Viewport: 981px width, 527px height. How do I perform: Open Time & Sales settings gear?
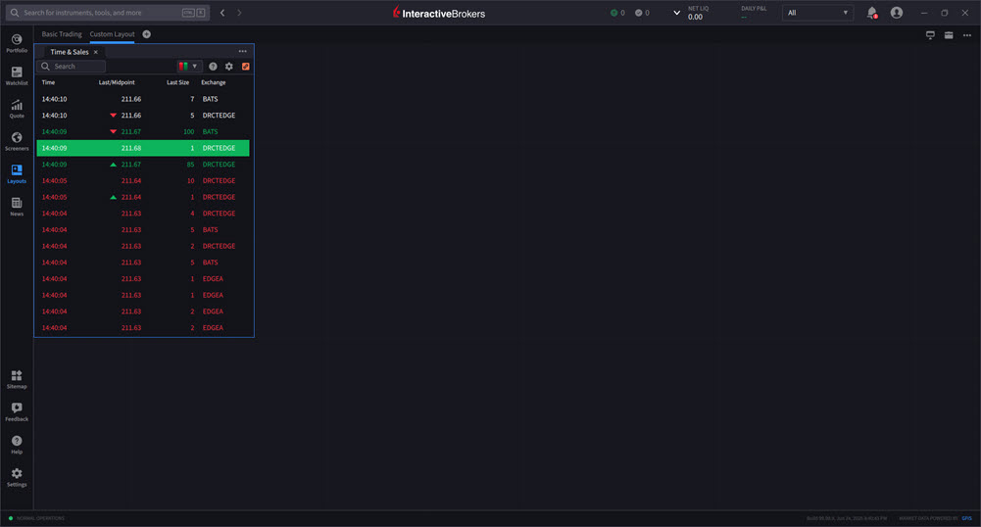(229, 67)
